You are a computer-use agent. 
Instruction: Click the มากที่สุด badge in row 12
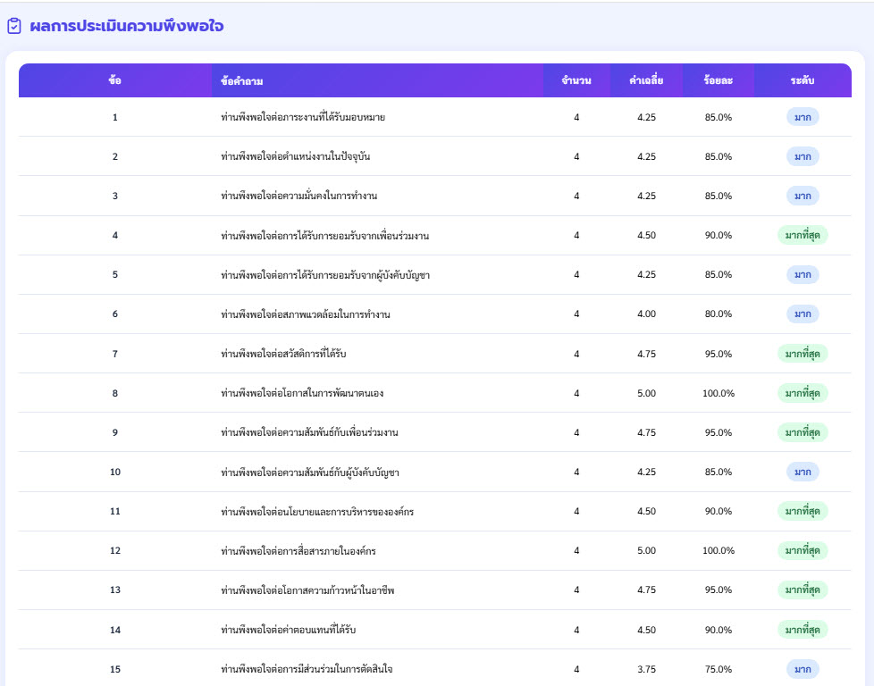point(803,550)
